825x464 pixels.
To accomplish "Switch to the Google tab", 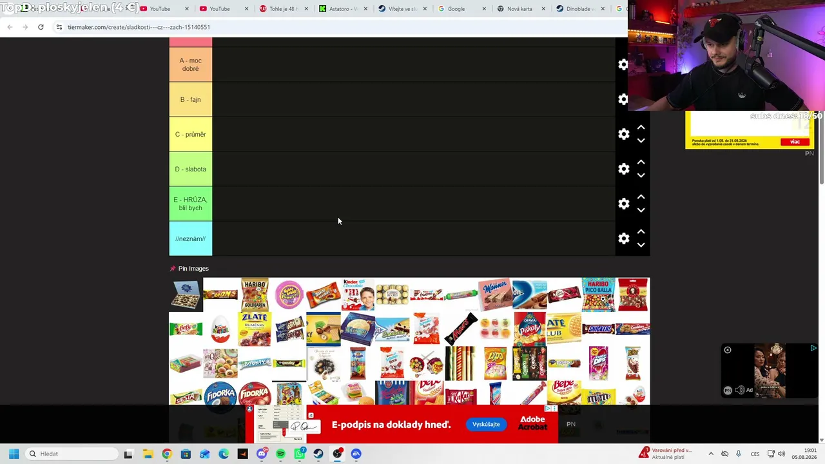I will click(x=461, y=9).
